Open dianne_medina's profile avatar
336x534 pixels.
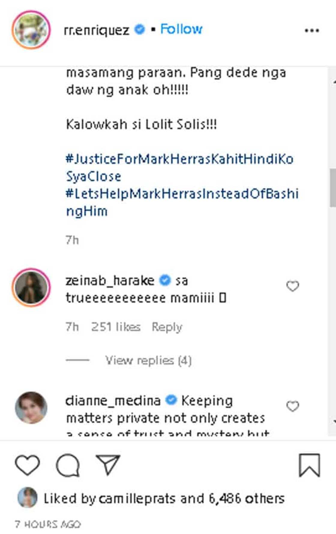tap(31, 407)
